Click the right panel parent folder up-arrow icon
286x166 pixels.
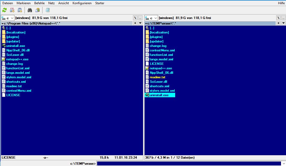(147, 28)
